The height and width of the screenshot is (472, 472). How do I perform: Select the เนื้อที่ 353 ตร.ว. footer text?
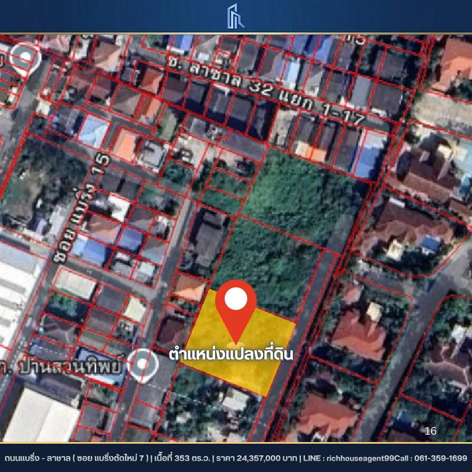181,458
